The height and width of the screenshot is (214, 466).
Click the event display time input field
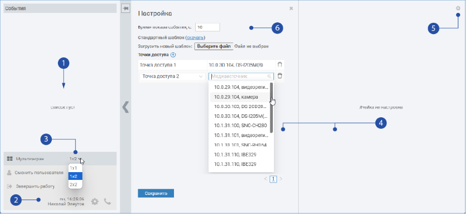pyautogui.click(x=208, y=27)
